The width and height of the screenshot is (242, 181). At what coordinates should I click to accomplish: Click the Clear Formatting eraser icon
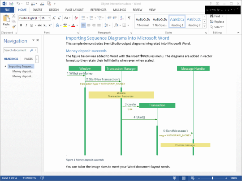76,18
